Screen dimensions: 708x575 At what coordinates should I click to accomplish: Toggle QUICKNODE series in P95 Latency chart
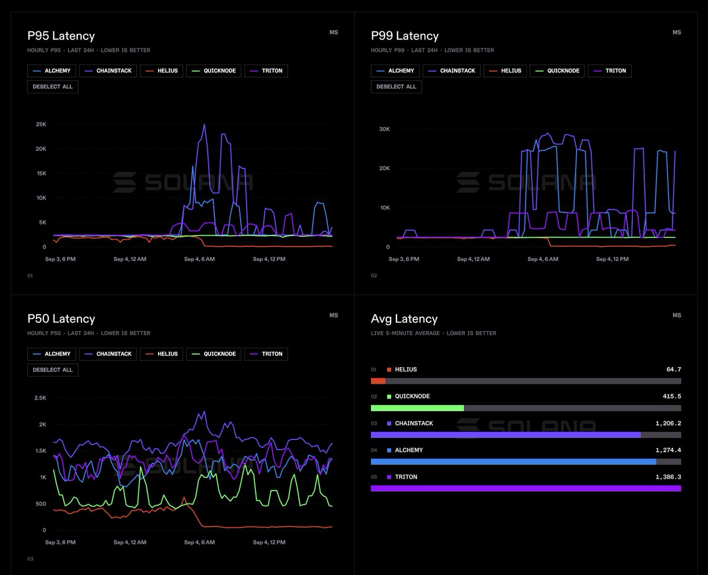tap(214, 71)
